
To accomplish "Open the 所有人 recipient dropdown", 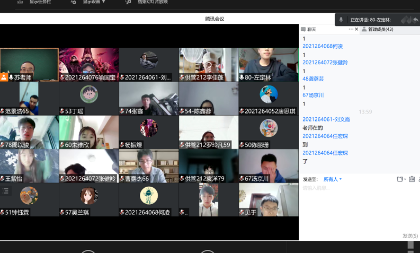I will click(333, 179).
